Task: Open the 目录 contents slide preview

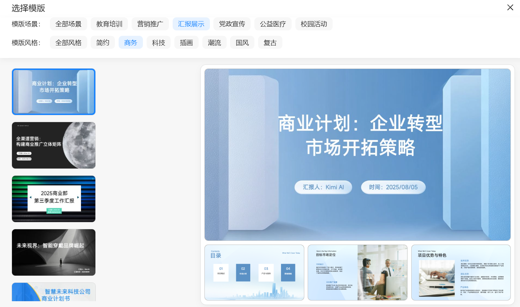Action: [254, 273]
